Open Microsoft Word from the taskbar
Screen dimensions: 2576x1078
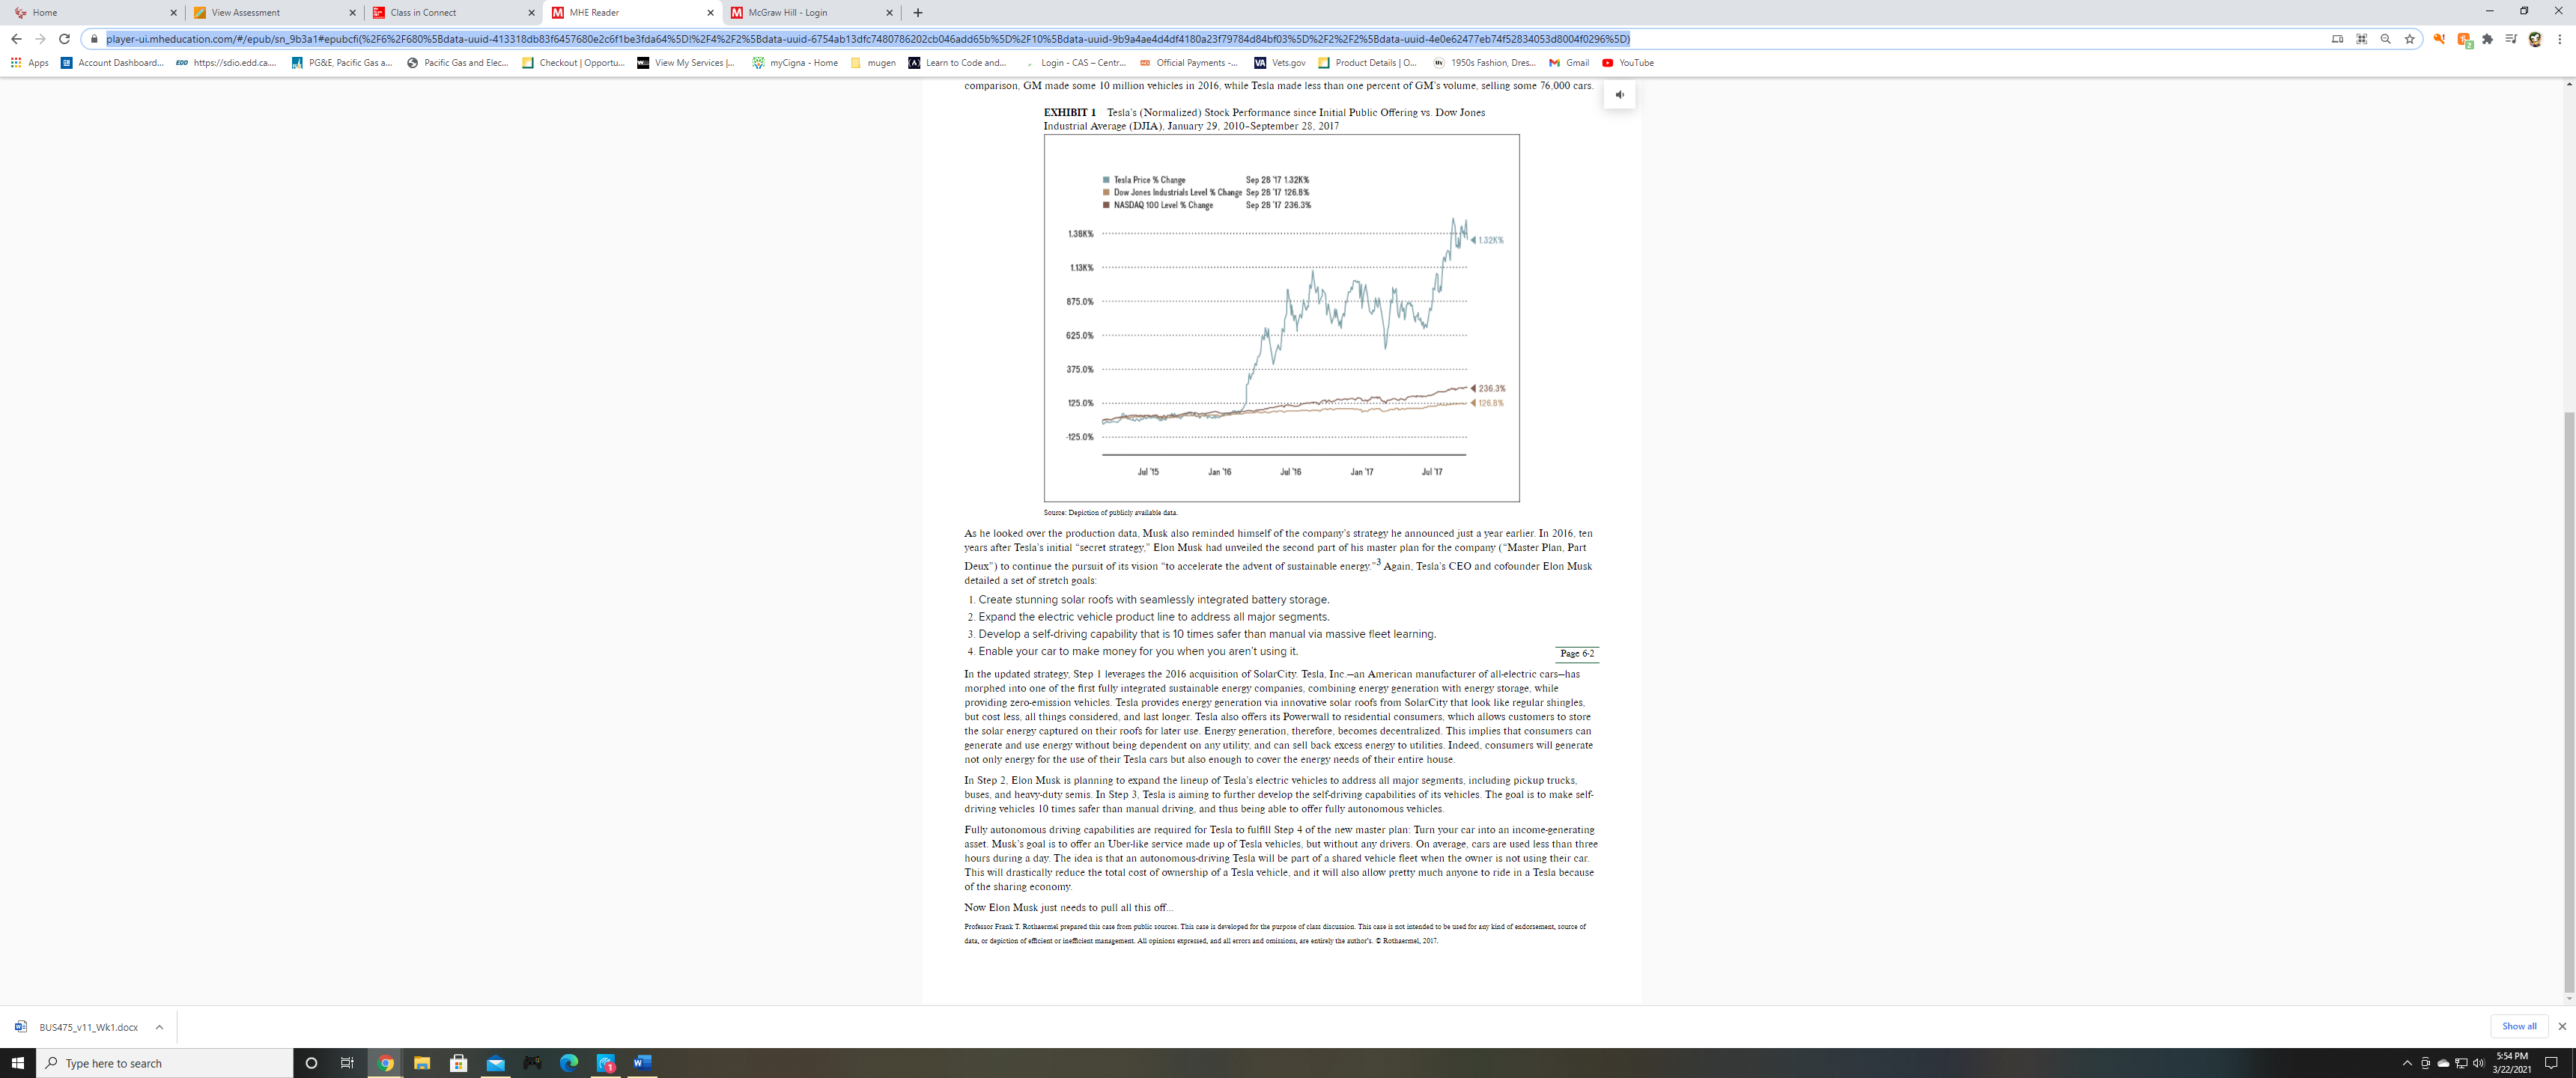pyautogui.click(x=642, y=1063)
